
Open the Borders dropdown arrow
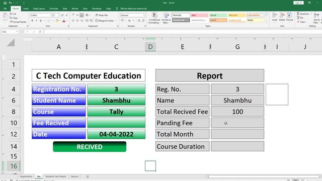[x=52, y=21]
